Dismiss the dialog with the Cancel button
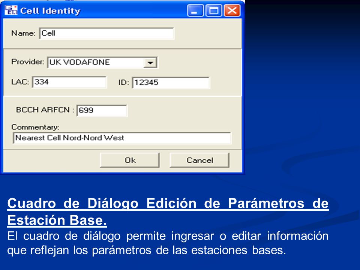This screenshot has width=360, height=270. click(199, 160)
